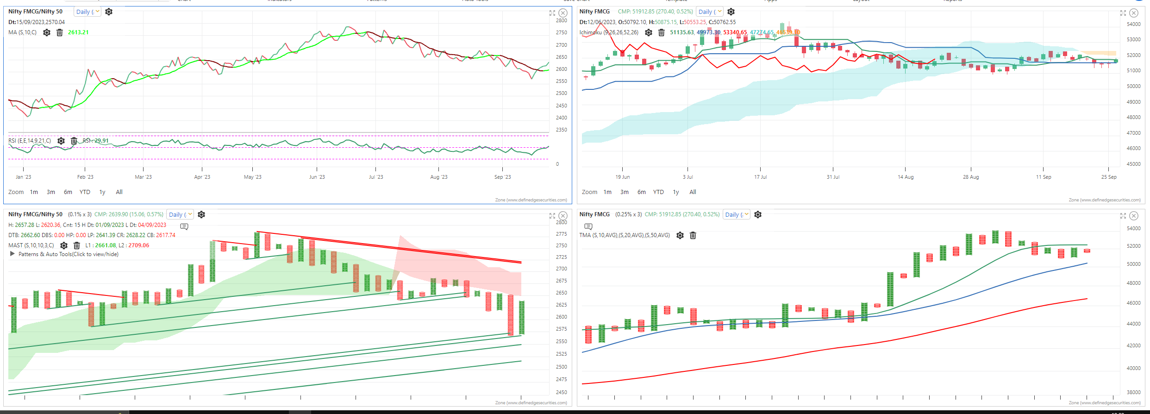Click the 1y zoom option on the top-right Ichimoku chart

click(x=676, y=192)
